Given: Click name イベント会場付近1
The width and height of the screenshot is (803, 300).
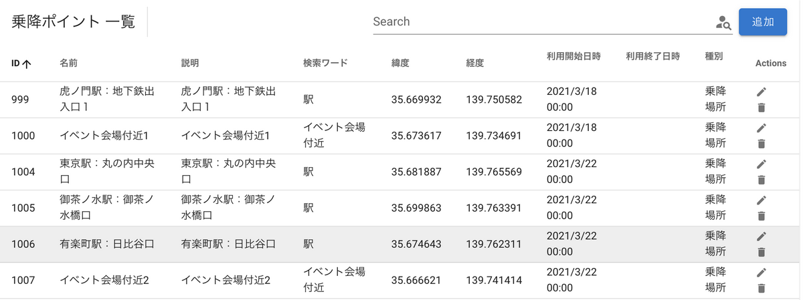Looking at the screenshot, I should point(104,136).
